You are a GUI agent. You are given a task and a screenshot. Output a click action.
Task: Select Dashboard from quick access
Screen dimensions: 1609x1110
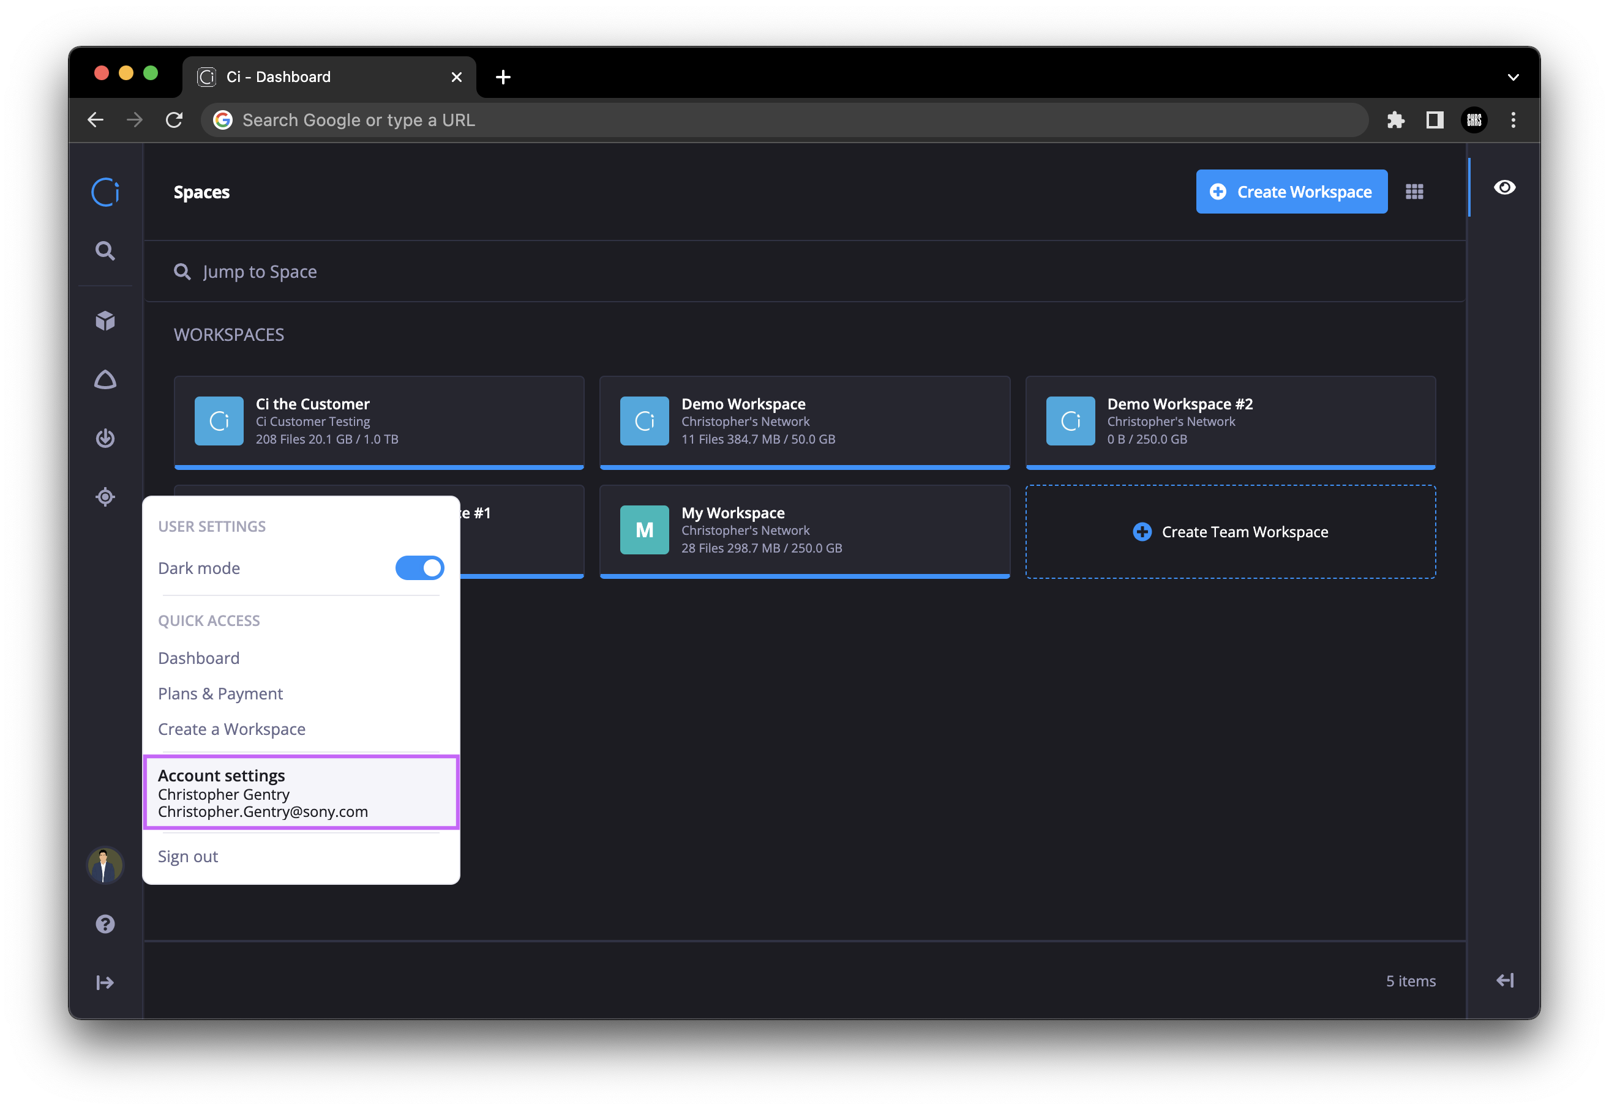[x=199, y=658]
